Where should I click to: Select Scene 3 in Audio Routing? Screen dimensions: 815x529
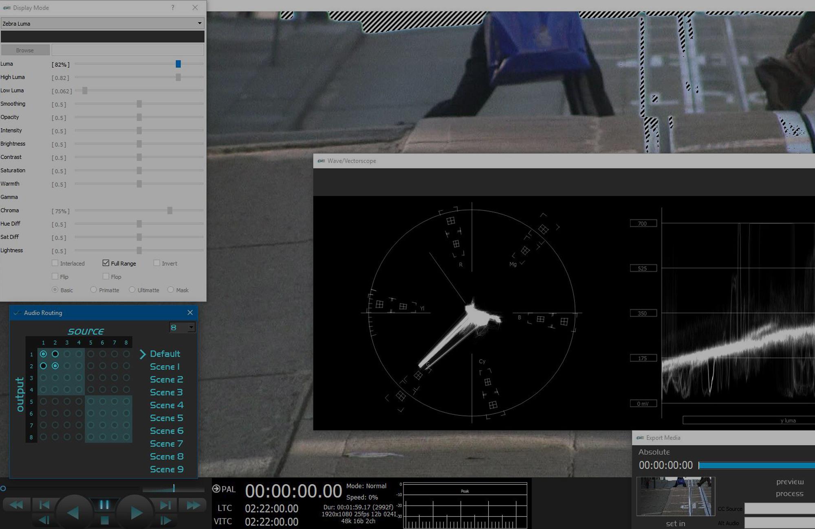pos(166,392)
